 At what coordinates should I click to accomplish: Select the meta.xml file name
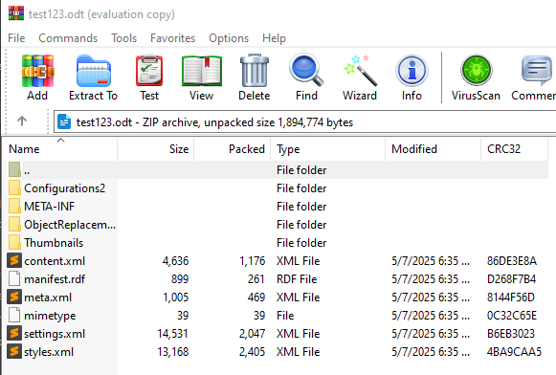[48, 298]
